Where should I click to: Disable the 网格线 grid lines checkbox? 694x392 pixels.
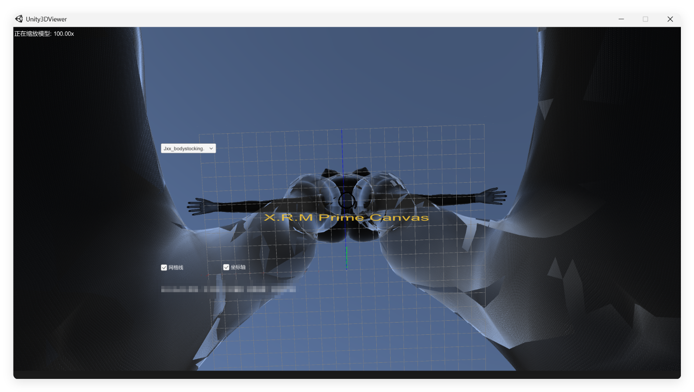tap(164, 267)
